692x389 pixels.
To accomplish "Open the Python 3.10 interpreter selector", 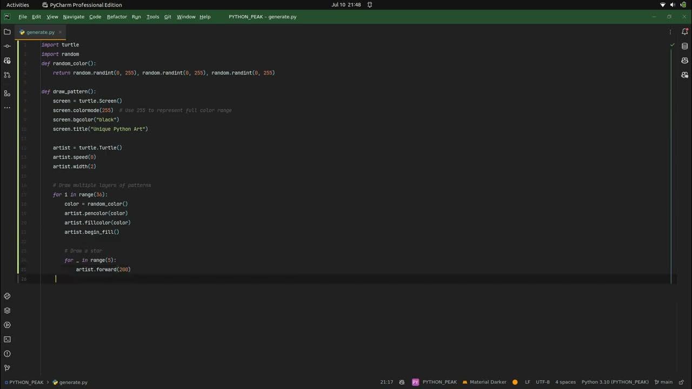I will [x=615, y=382].
